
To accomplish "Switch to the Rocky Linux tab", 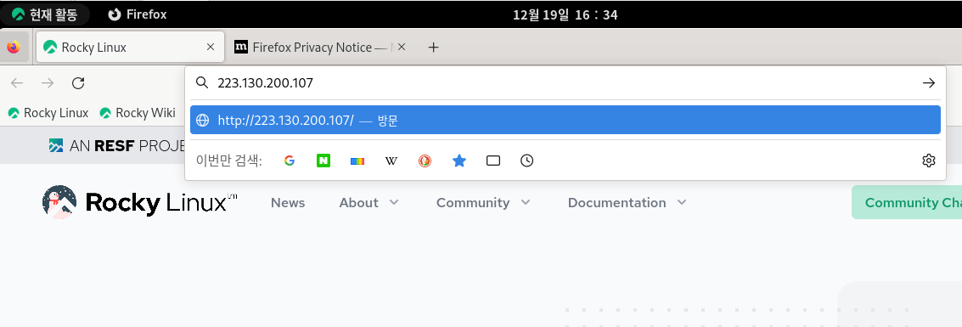I will click(130, 48).
